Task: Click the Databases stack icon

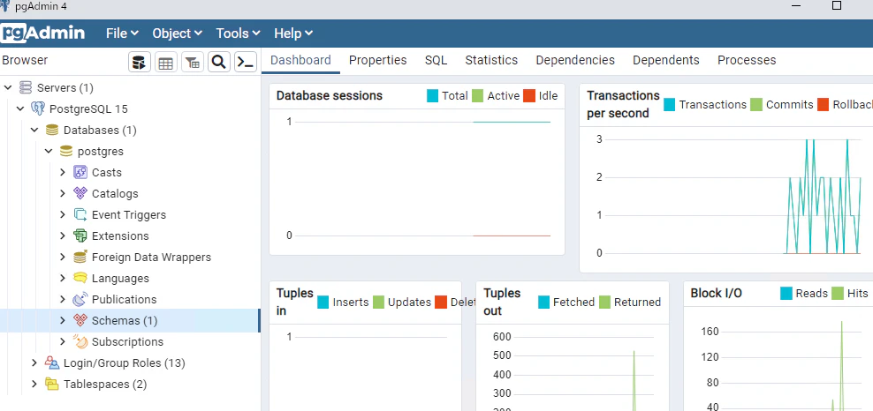Action: click(x=52, y=130)
